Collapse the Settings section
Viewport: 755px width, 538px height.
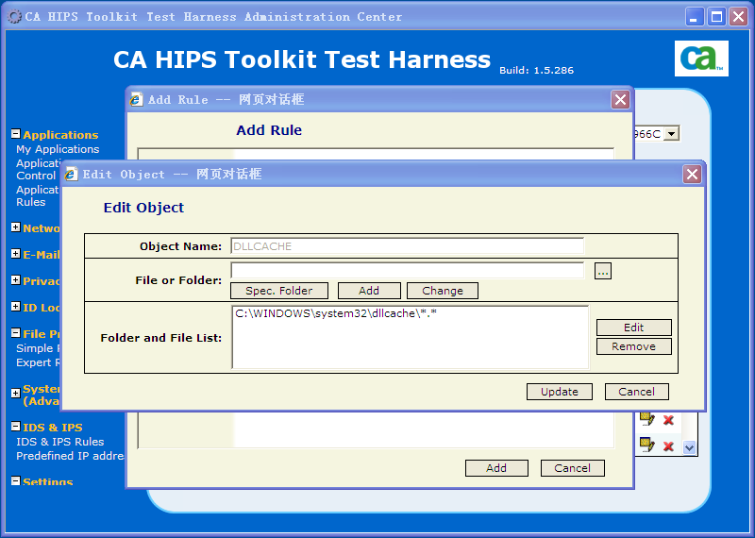pyautogui.click(x=16, y=480)
